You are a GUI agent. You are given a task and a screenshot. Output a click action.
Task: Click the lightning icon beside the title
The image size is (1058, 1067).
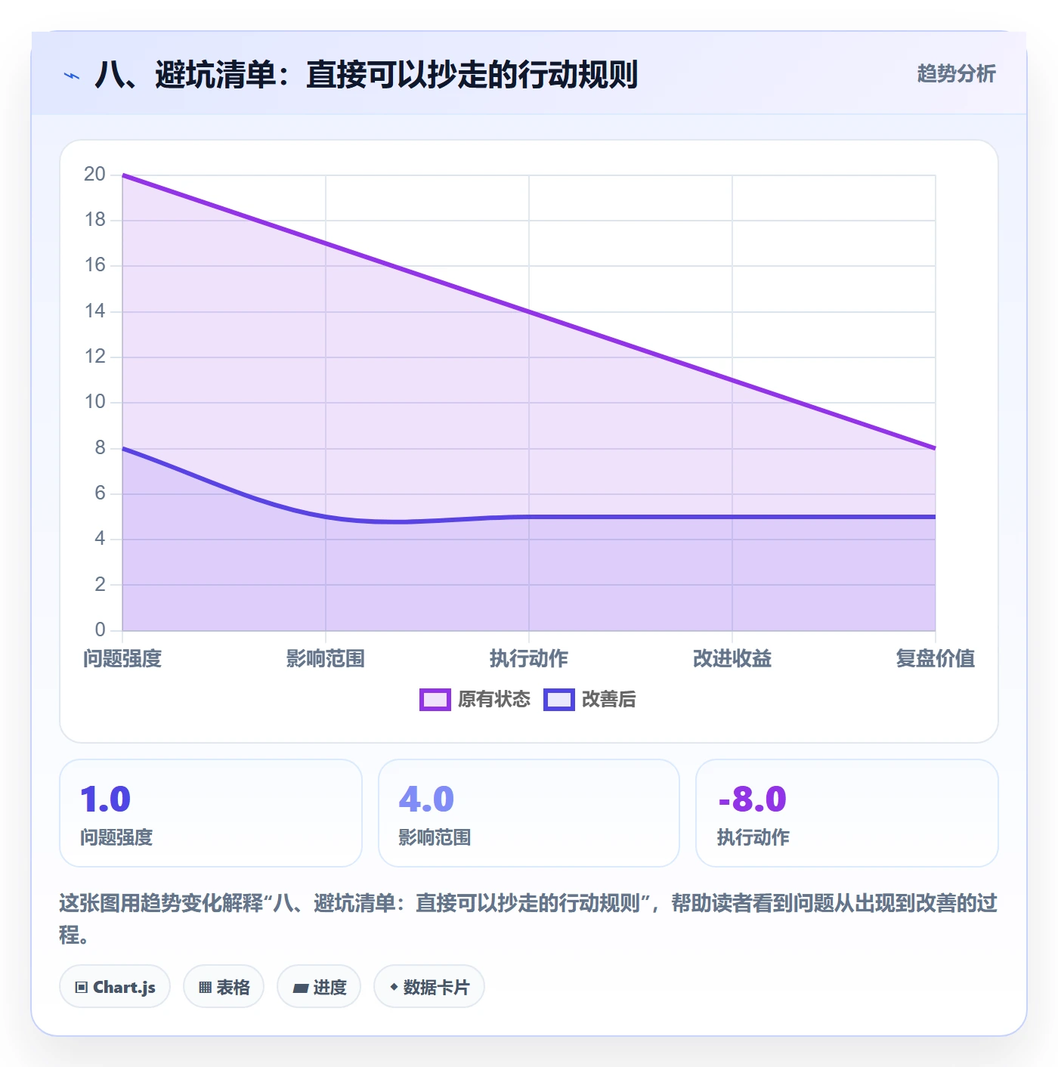click(72, 76)
